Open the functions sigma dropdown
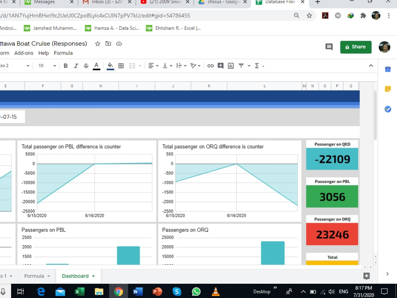Image resolution: width=397 pixels, height=298 pixels. (x=259, y=66)
